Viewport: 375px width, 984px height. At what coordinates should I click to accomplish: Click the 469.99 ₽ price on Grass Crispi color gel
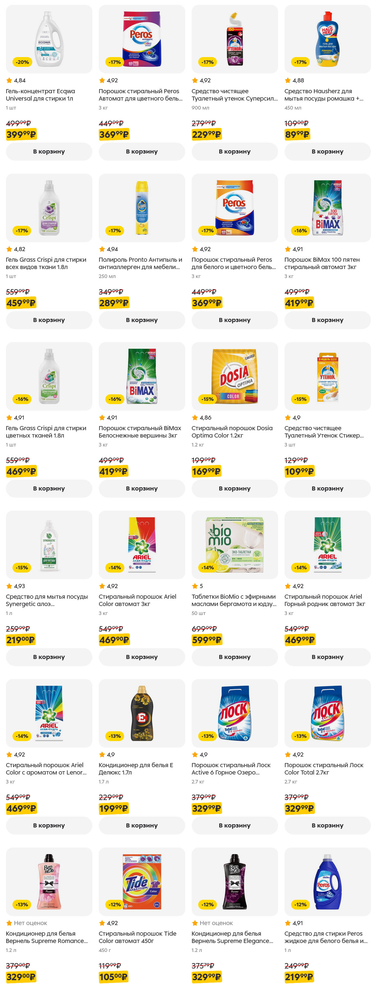(x=21, y=471)
